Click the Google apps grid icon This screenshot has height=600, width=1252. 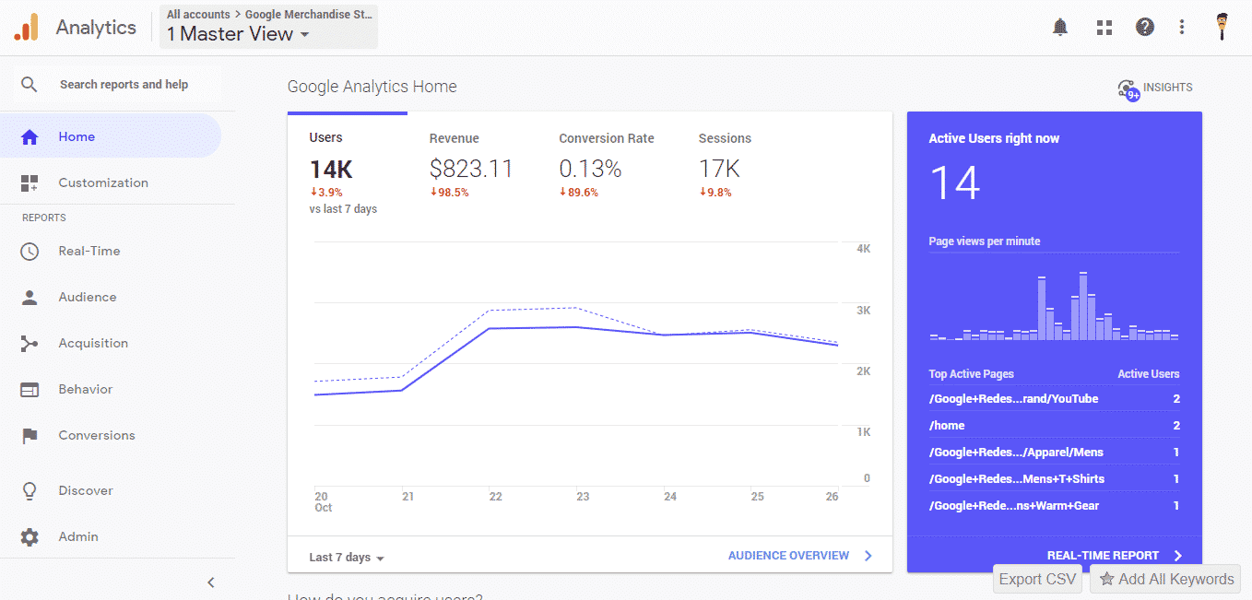tap(1104, 27)
